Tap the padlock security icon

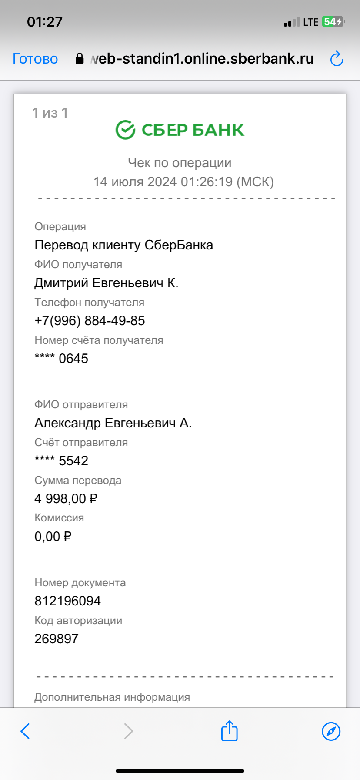(x=80, y=59)
